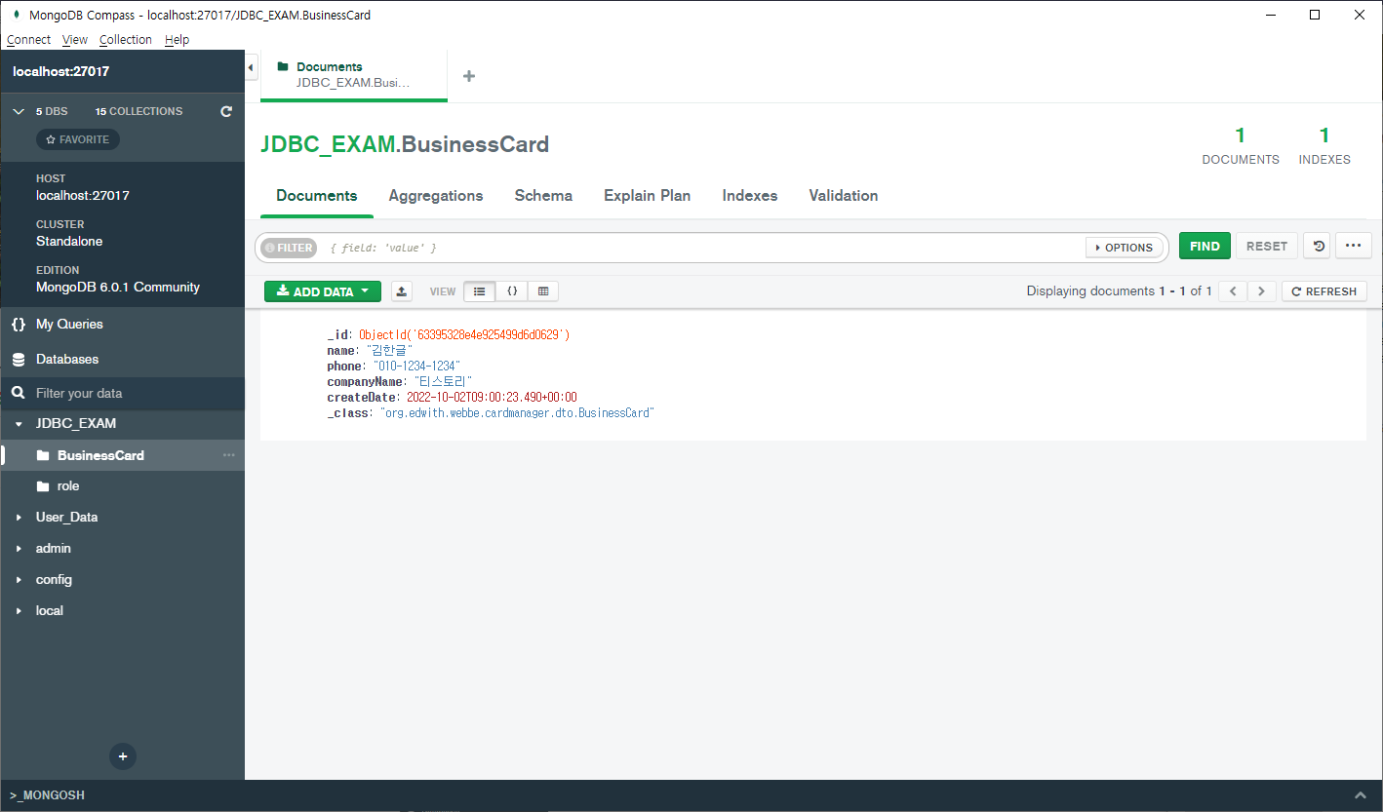
Task: Expand the User_Data database
Action: click(19, 518)
